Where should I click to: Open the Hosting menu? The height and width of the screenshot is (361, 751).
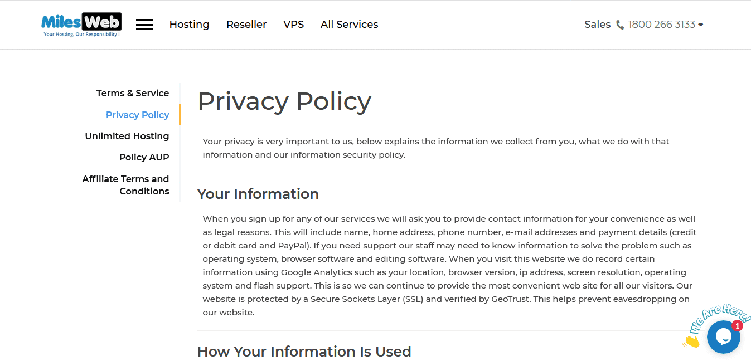pyautogui.click(x=189, y=25)
